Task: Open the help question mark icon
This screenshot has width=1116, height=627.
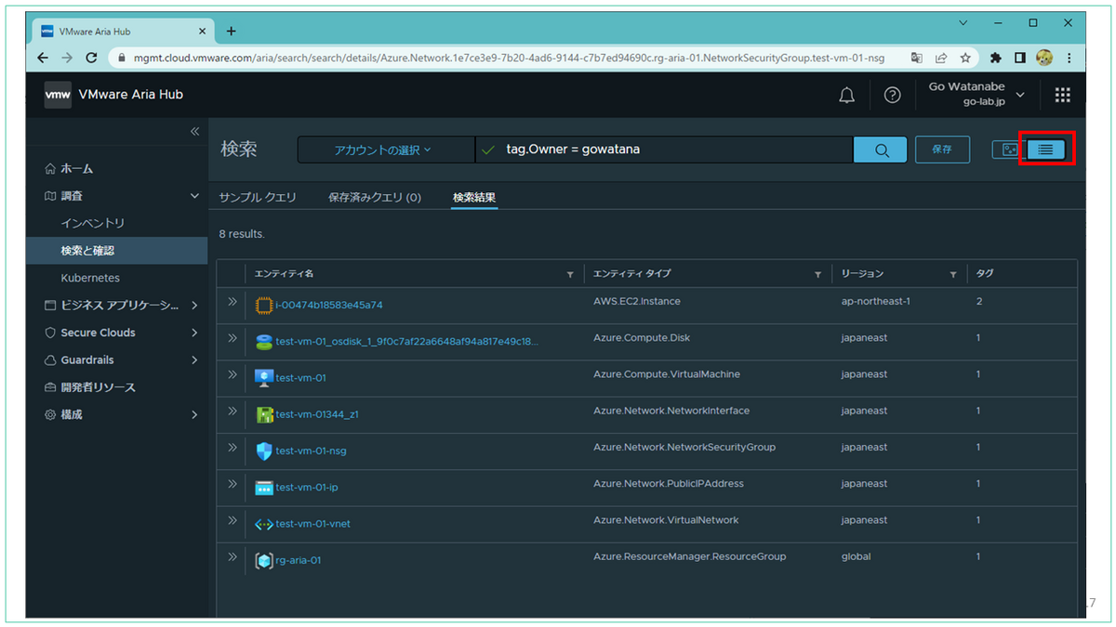Action: [892, 95]
